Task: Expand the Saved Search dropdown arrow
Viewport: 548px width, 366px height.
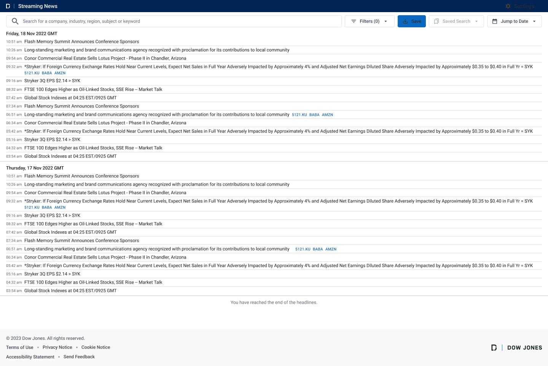Action: click(476, 21)
